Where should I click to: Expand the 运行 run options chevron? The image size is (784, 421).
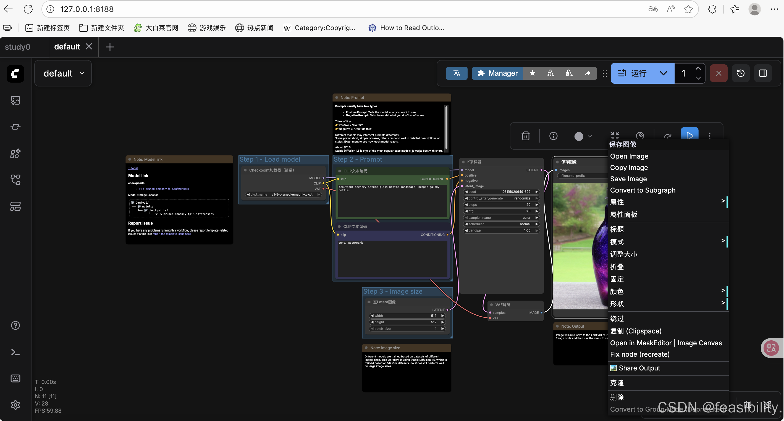pos(663,73)
